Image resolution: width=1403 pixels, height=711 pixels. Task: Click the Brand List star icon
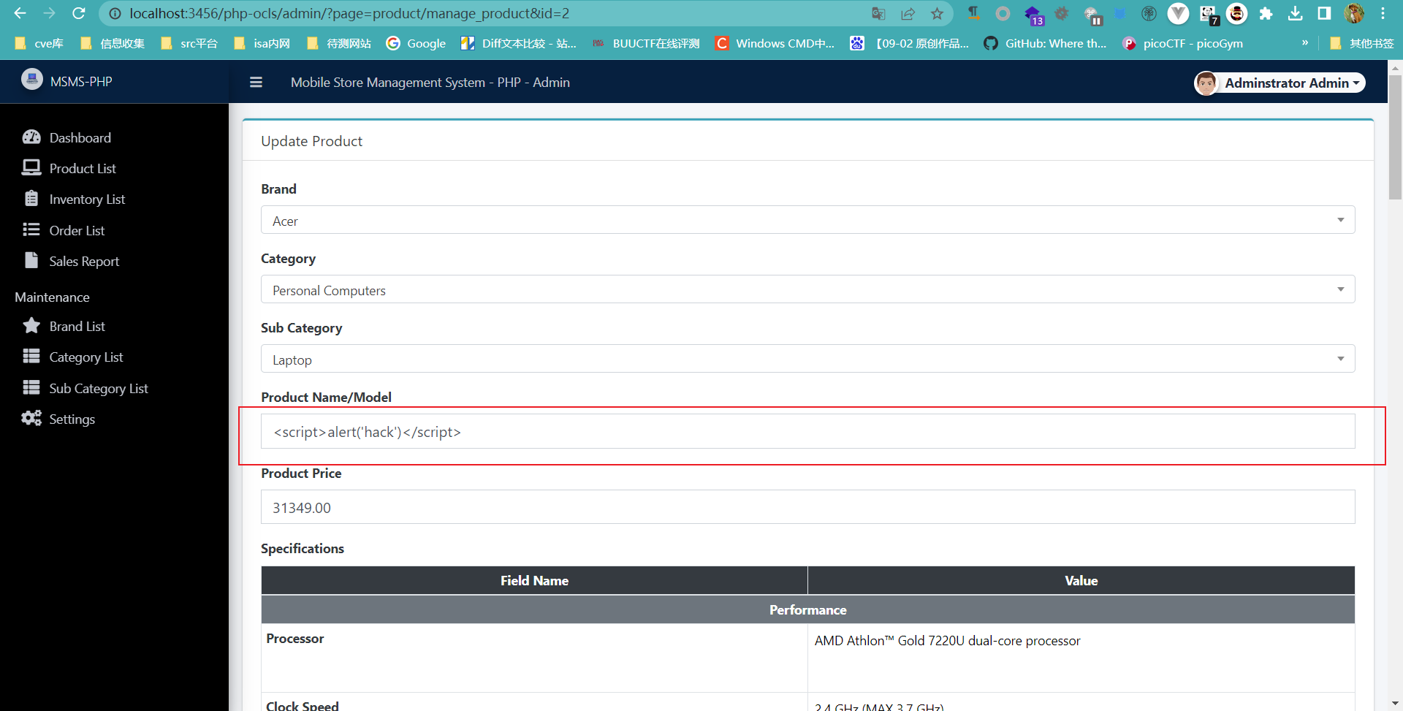tap(31, 326)
